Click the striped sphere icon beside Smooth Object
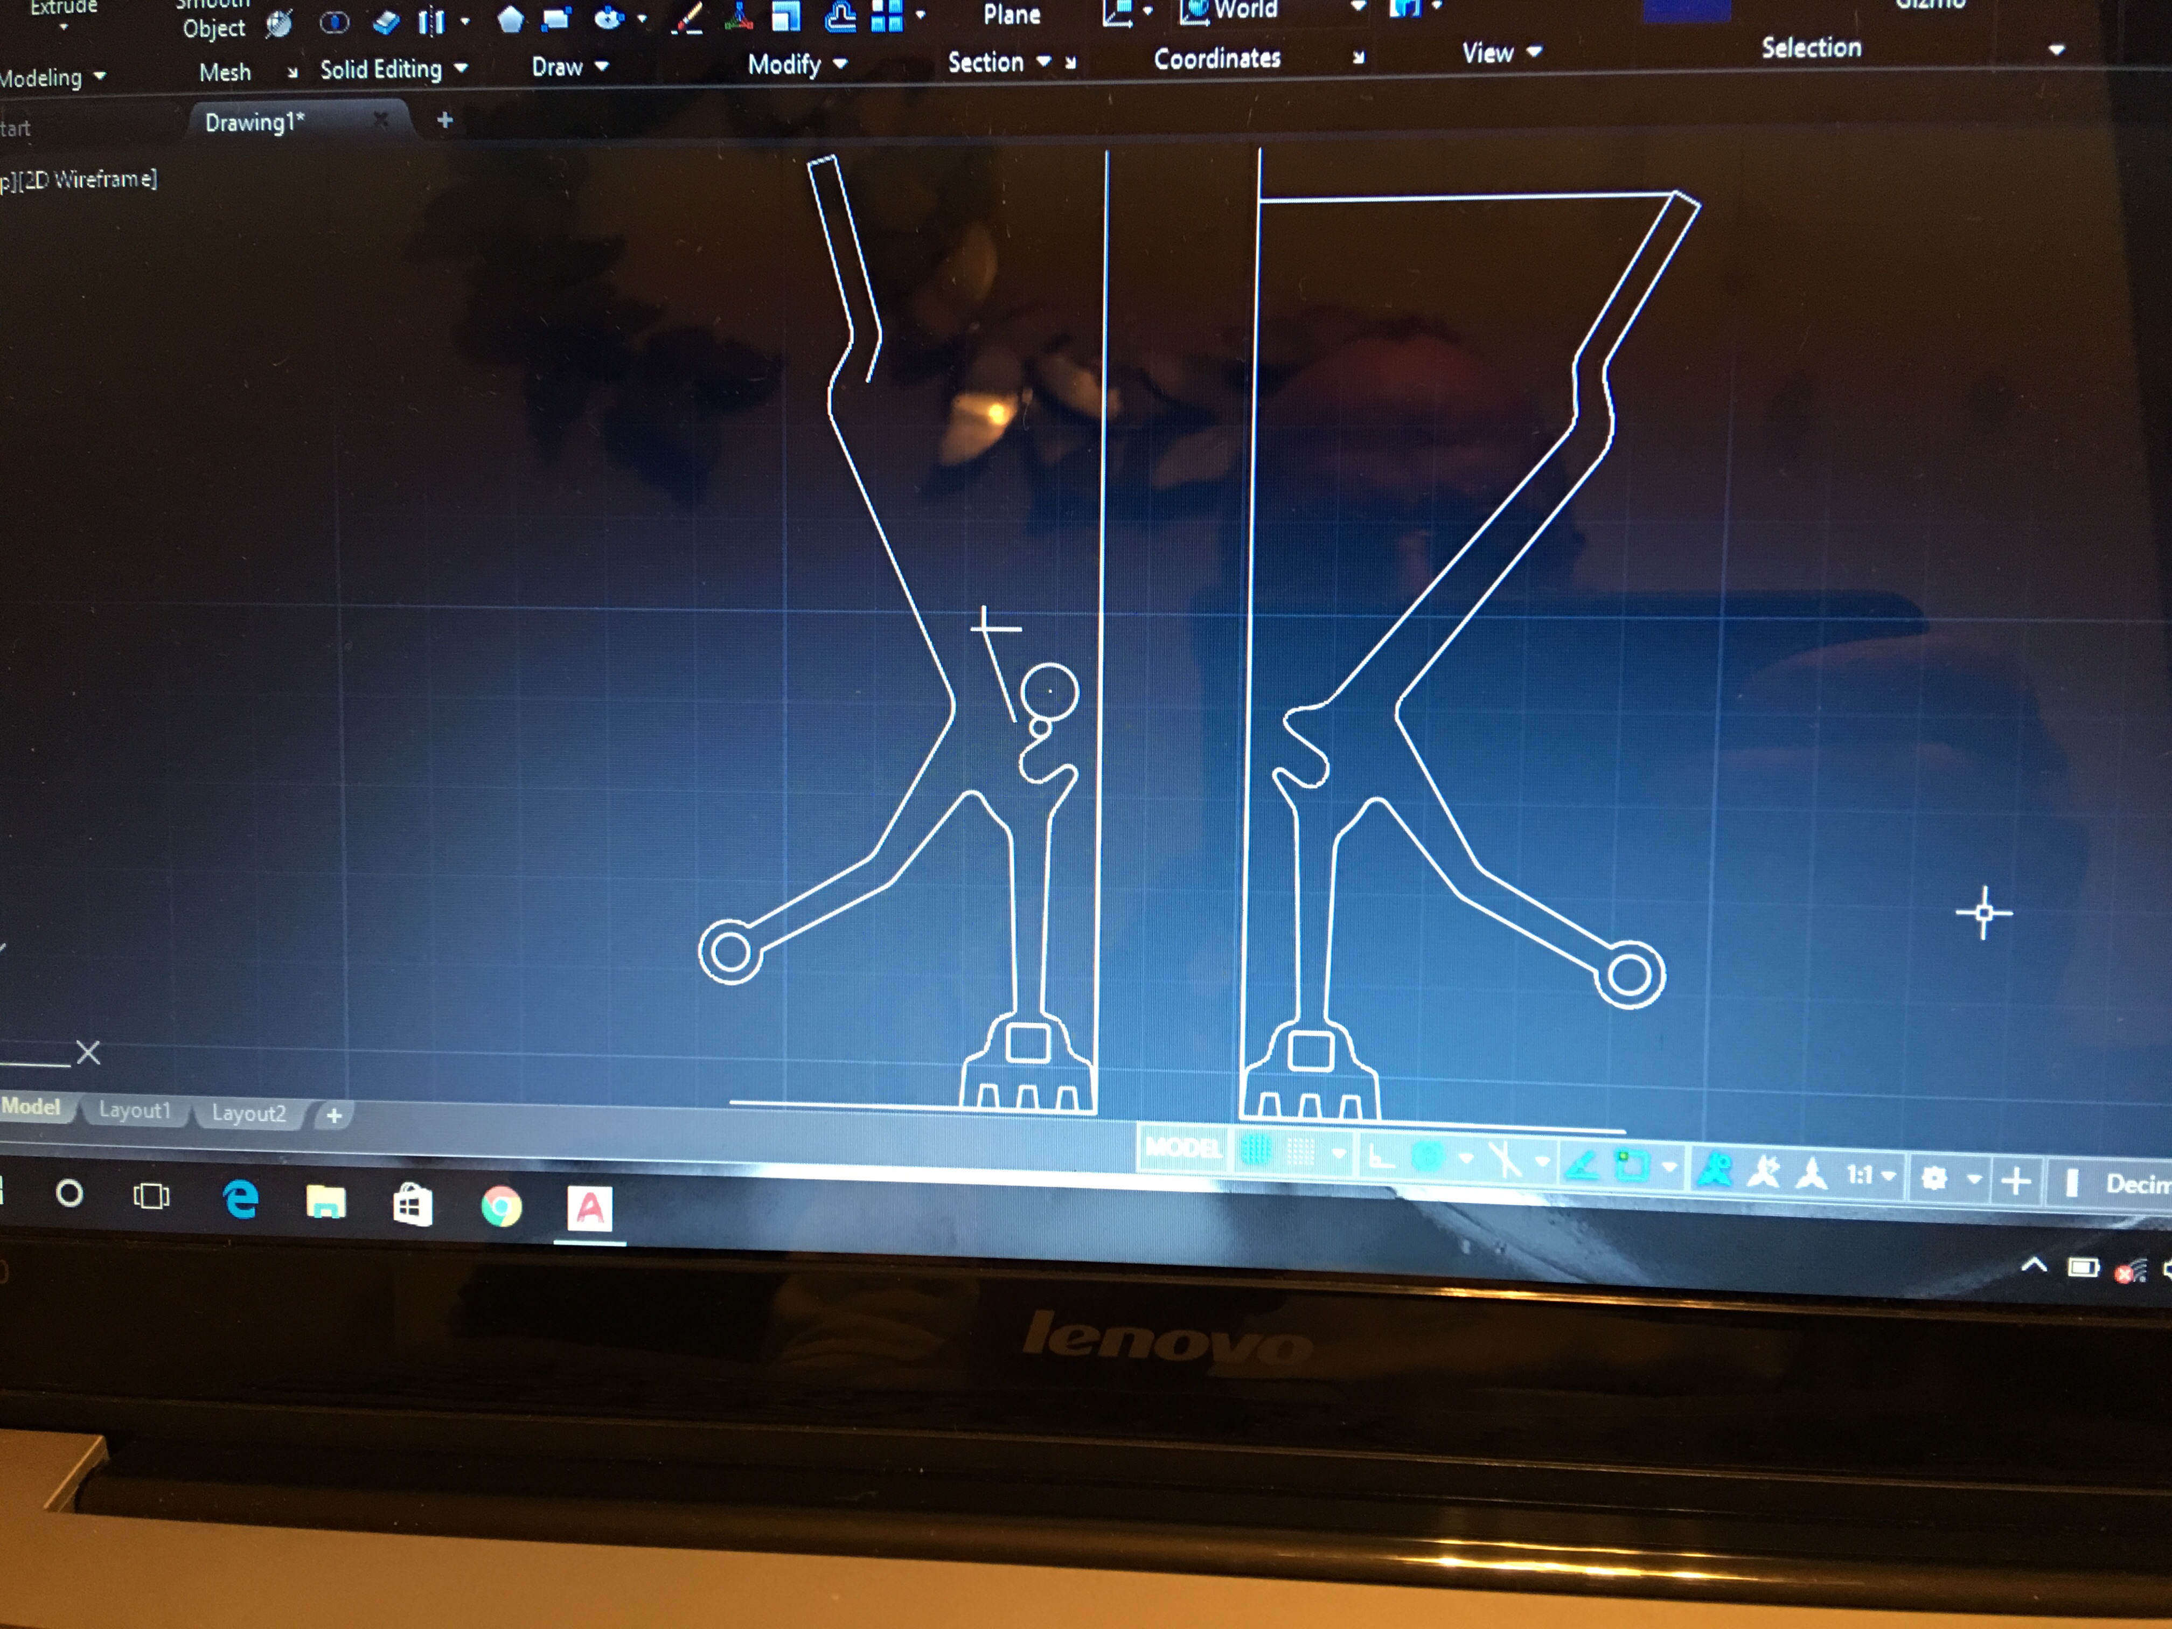This screenshot has height=1629, width=2172. (x=280, y=24)
